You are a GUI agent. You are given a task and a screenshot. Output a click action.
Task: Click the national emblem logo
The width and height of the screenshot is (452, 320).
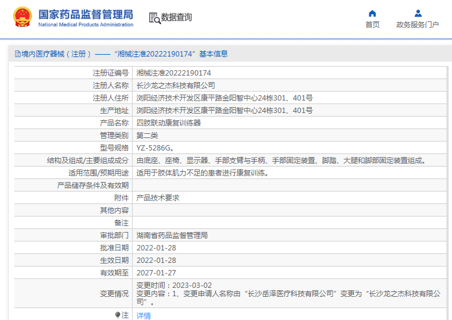point(23,17)
